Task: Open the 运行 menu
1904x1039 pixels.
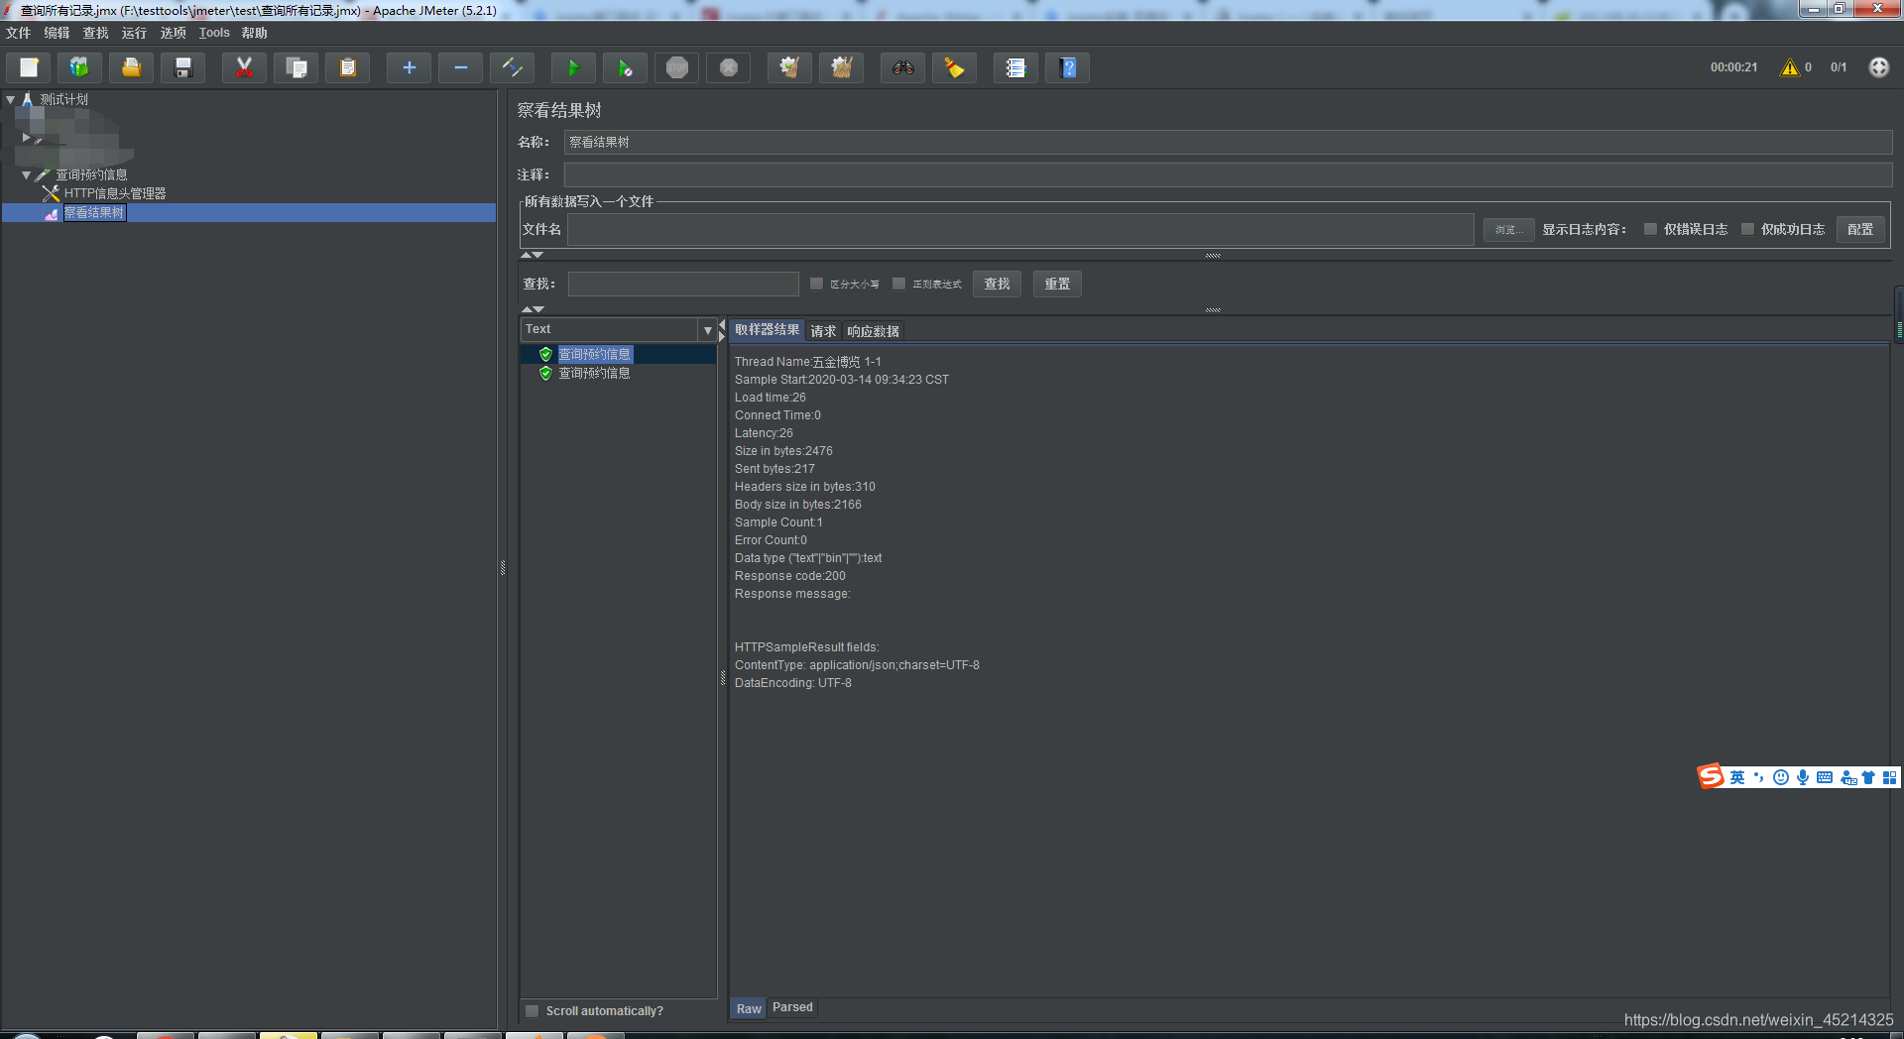Action: [134, 33]
